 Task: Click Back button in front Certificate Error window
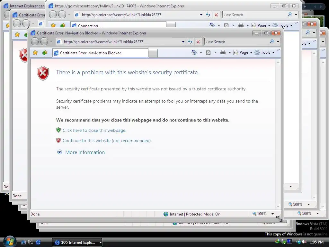[35, 41]
